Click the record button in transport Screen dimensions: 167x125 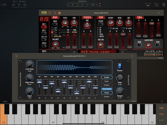point(25,5)
